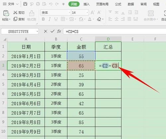Align text to top of cell
This screenshot has width=166, height=139.
(x=110, y=12)
